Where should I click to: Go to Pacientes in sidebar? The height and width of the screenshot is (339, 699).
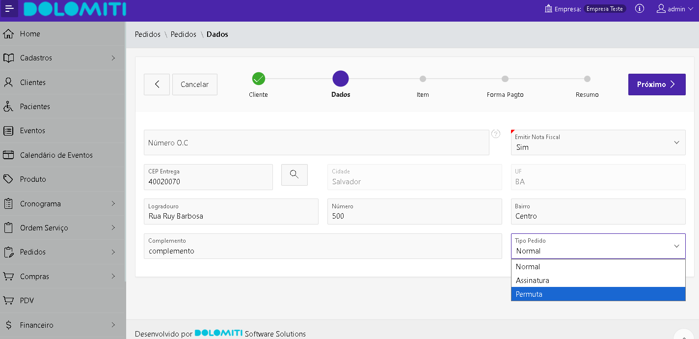(x=35, y=107)
